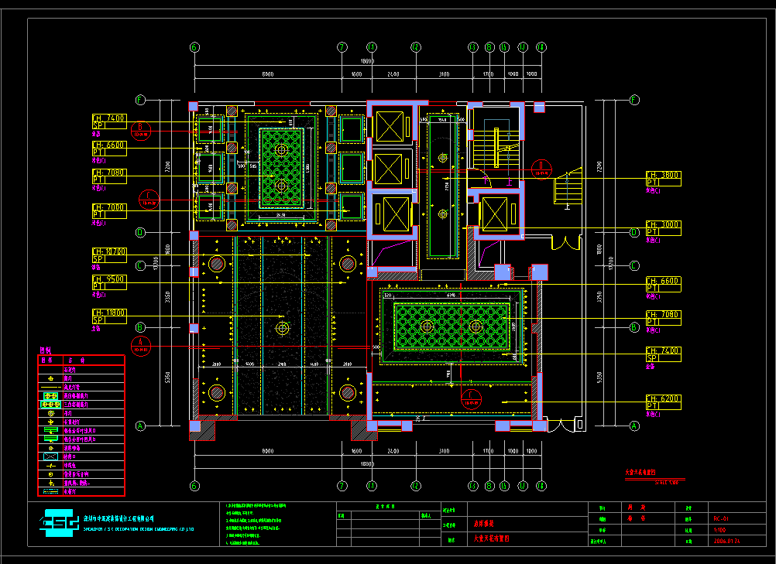The image size is (776, 564).
Task: Select the 18800 overall dimension at top
Action: 367,60
